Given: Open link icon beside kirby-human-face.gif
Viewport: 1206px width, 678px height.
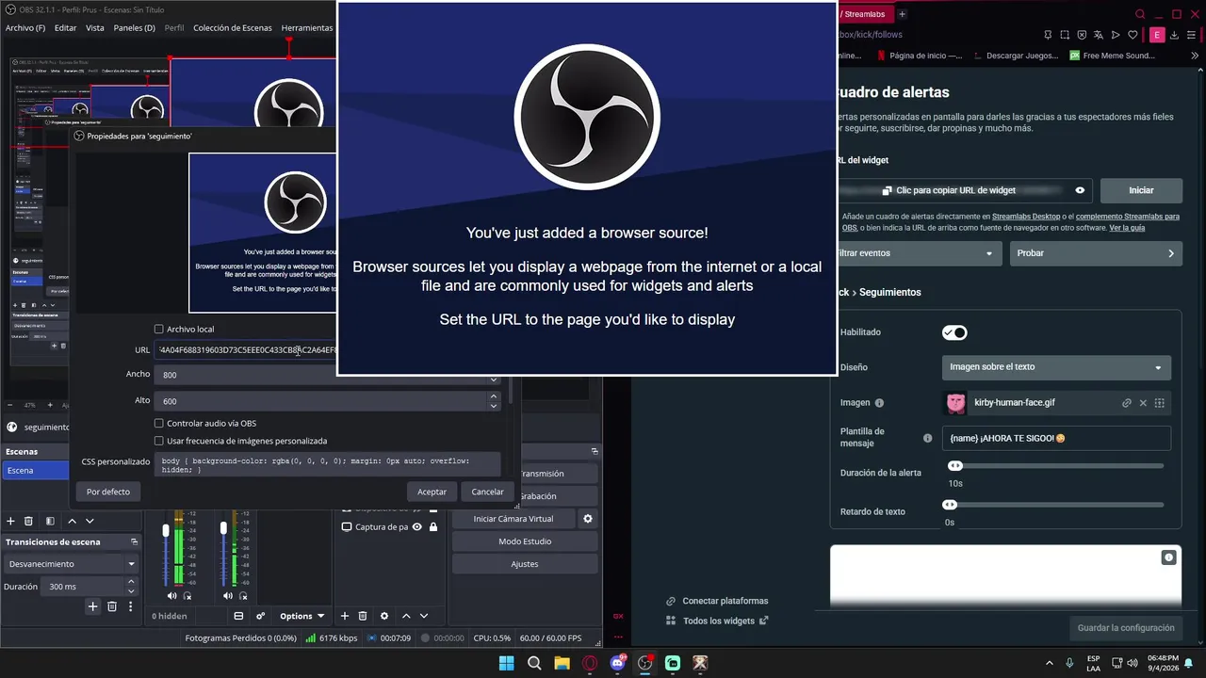Looking at the screenshot, I should click(x=1126, y=403).
